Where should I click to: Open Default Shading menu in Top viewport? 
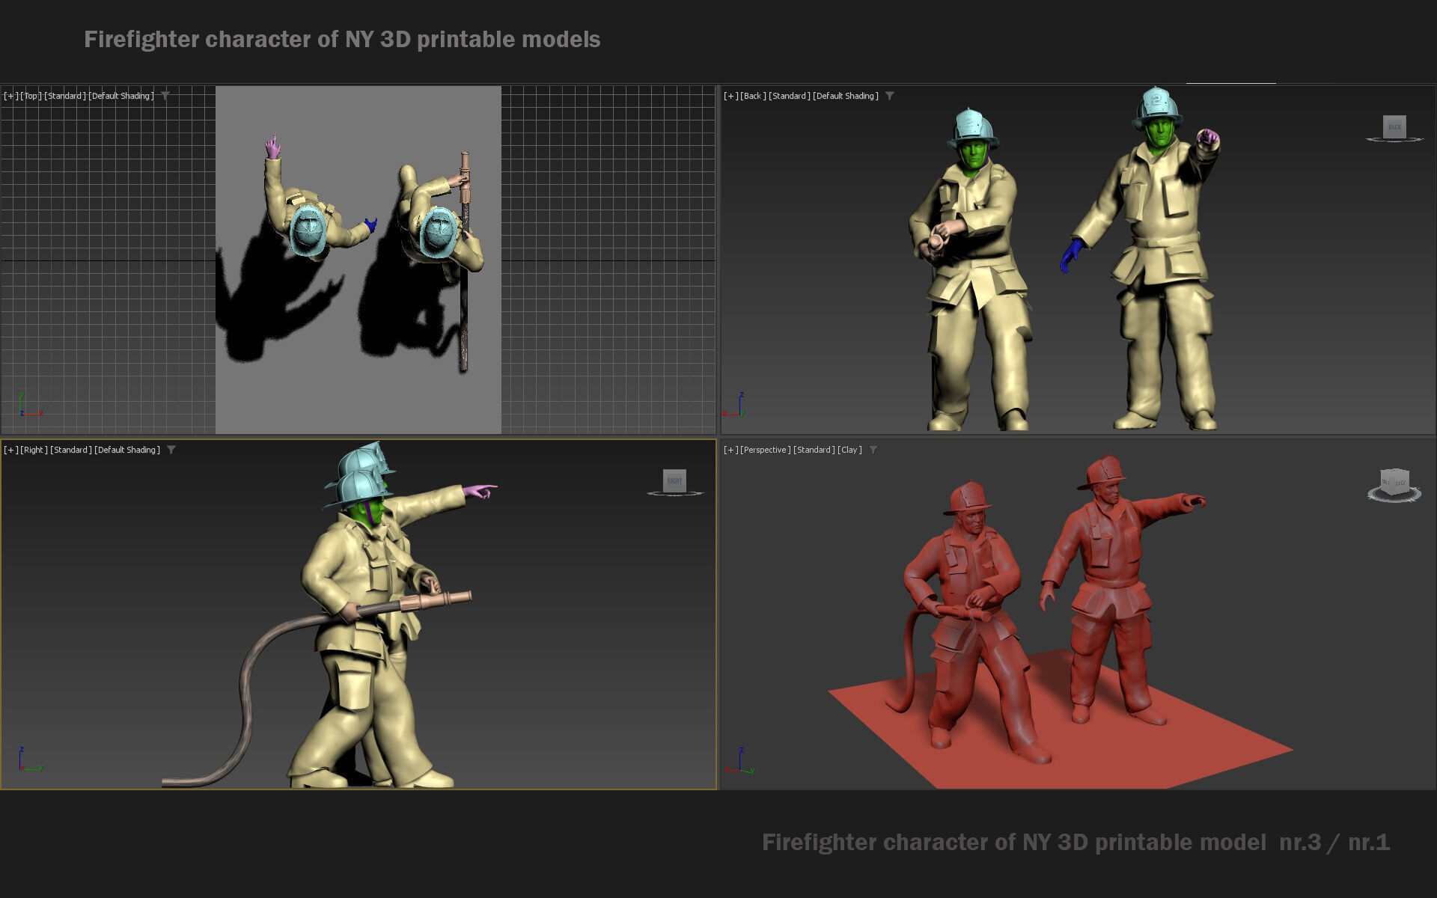[121, 96]
